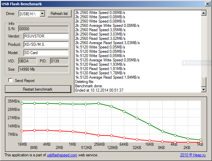This screenshot has width=212, height=161.
Task: Click the 'Benchmark done.' line in the log
Action: coord(89,86)
